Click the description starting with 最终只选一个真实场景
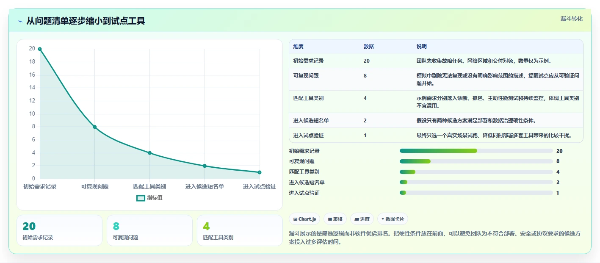Image resolution: width=600 pixels, height=263 pixels. point(494,136)
